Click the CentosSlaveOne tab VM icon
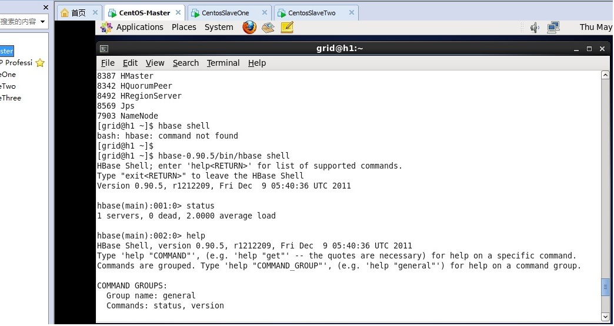Viewport: 614px width, 326px height. pyautogui.click(x=195, y=13)
